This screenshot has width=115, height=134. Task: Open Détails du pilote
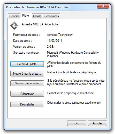[27, 64]
